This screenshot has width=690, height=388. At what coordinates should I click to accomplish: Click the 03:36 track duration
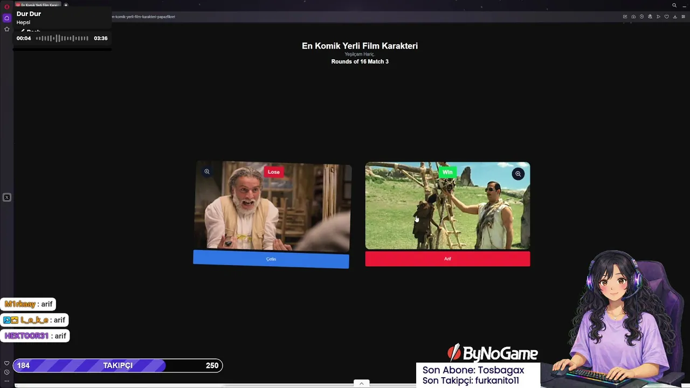(x=101, y=38)
